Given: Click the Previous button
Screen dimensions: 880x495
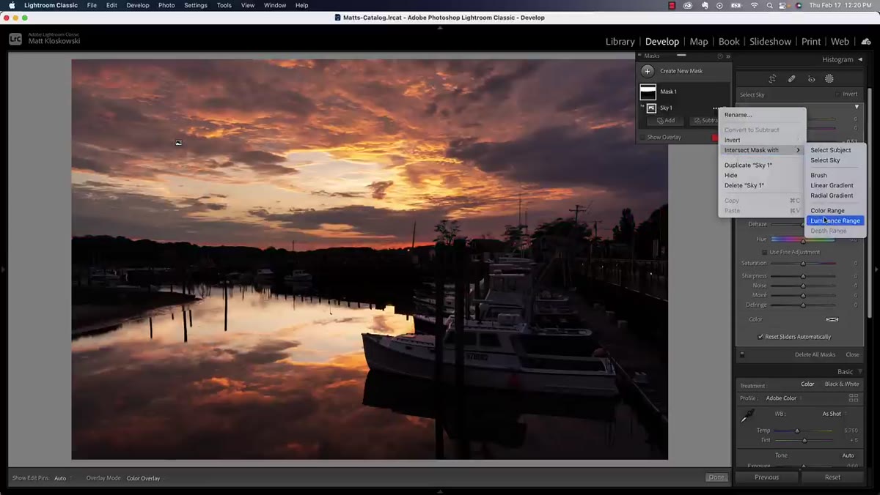Looking at the screenshot, I should coord(766,477).
